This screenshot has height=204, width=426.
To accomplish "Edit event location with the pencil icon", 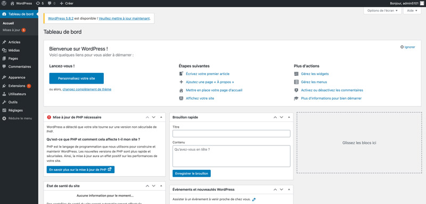I will pyautogui.click(x=254, y=199).
